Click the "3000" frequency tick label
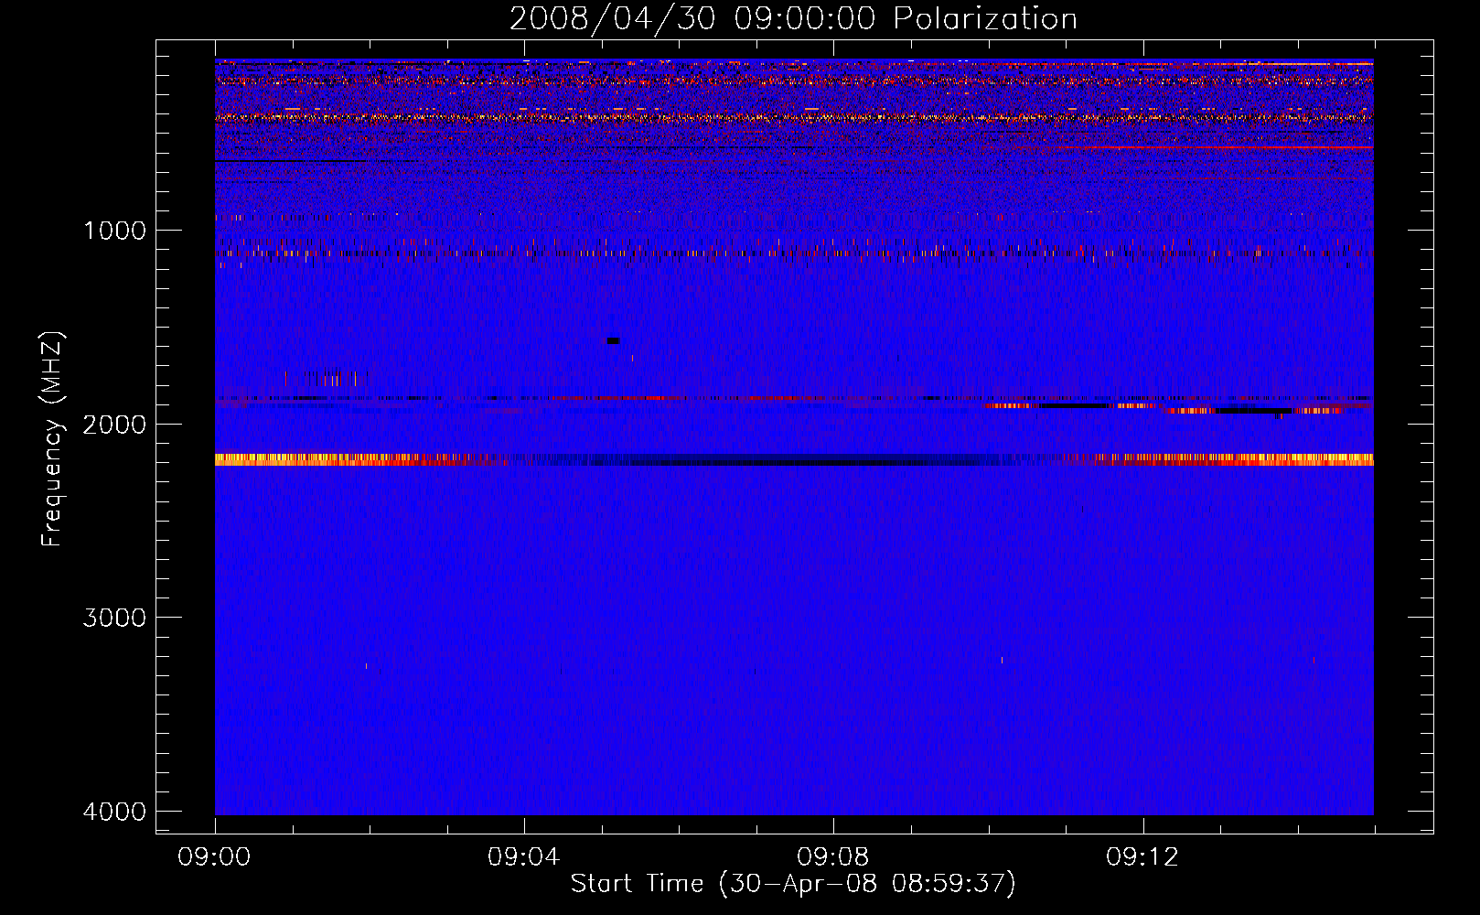This screenshot has width=1480, height=915. coord(114,618)
